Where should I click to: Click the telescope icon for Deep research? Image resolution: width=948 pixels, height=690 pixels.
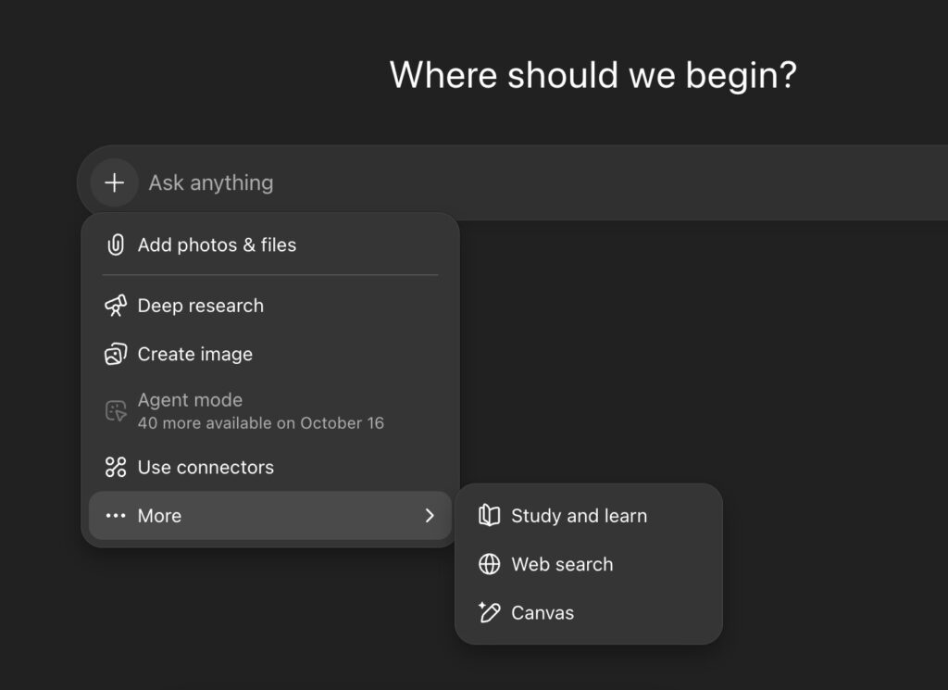point(116,306)
